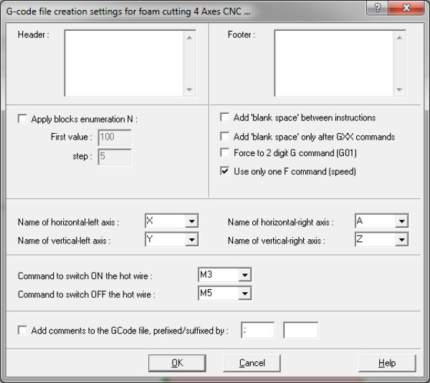Click the Header scrollbar up arrow
Viewport: 430px width, 383px height.
pos(189,38)
